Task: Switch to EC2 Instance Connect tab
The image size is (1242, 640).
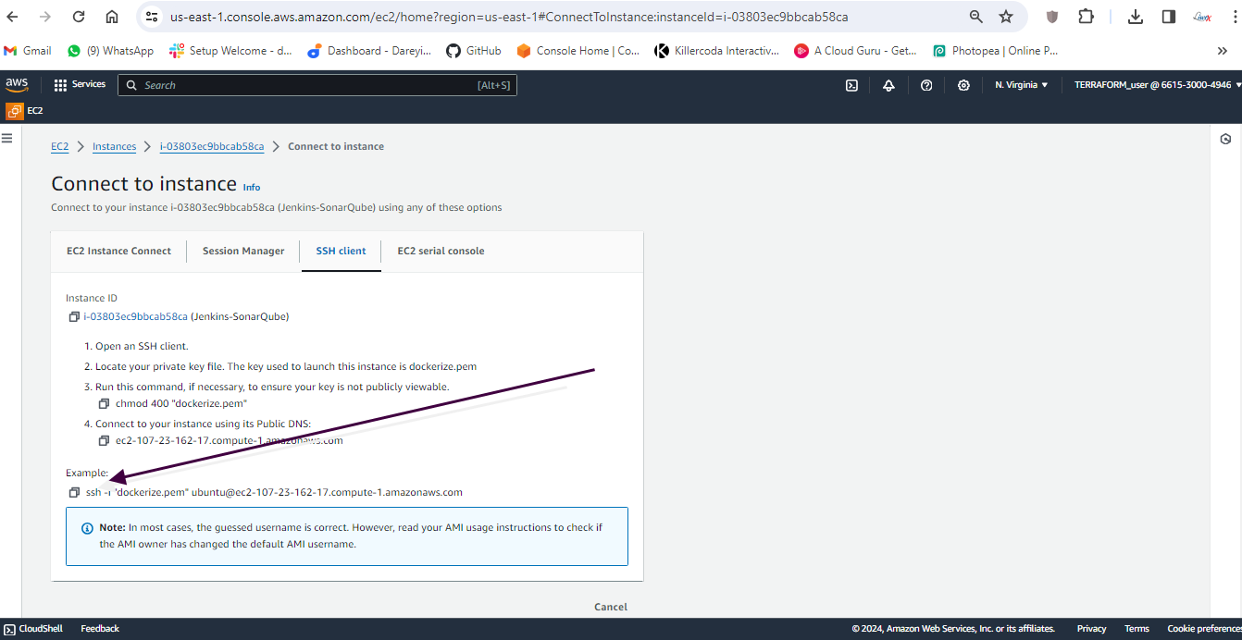Action: point(118,252)
